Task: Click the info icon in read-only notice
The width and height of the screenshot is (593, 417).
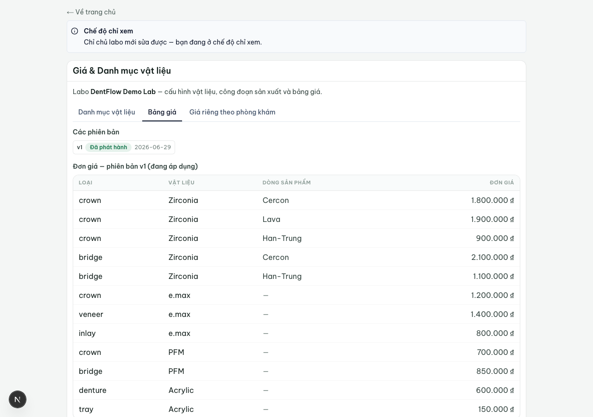Action: [75, 31]
